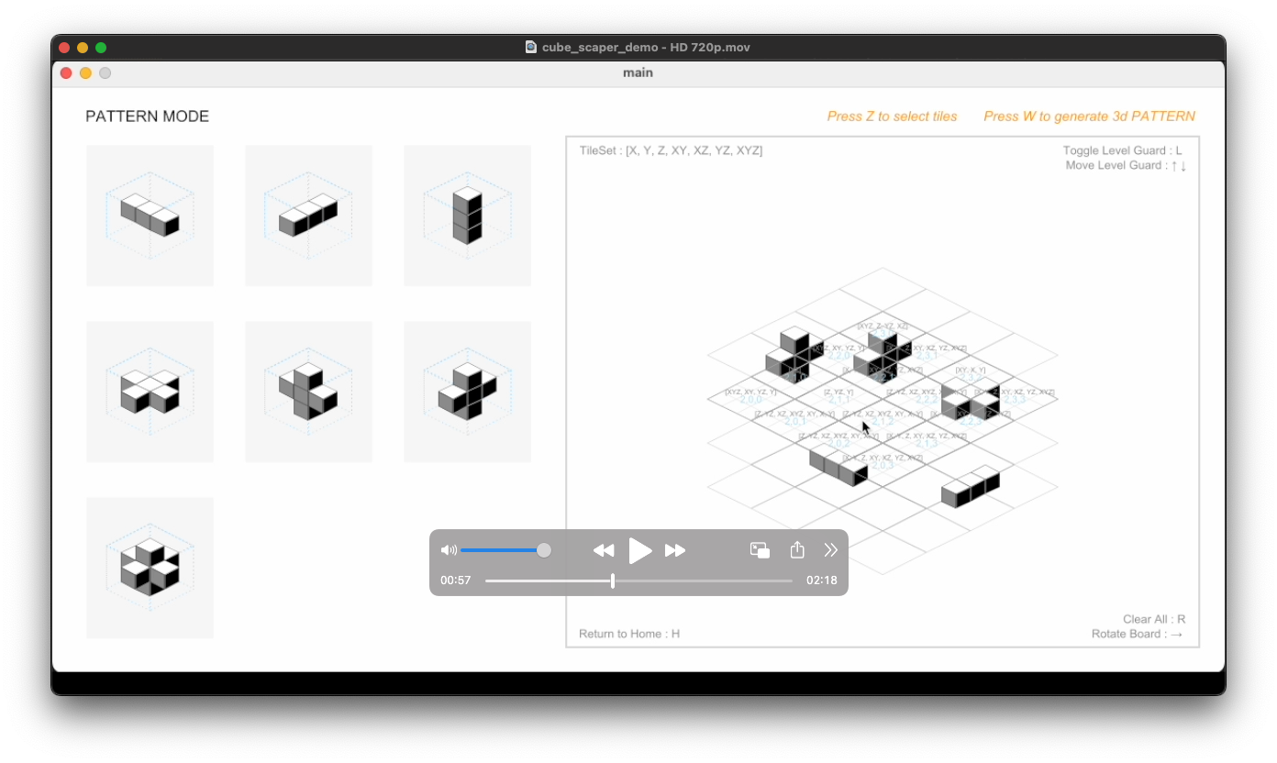Select the left pattern tile in second row

point(150,392)
